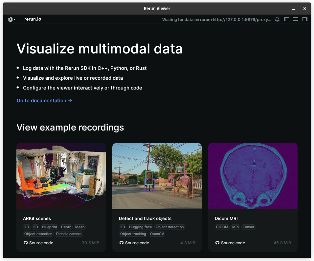Open Source code link for Dicom MRI
This screenshot has height=261, width=314.
pos(230,243)
